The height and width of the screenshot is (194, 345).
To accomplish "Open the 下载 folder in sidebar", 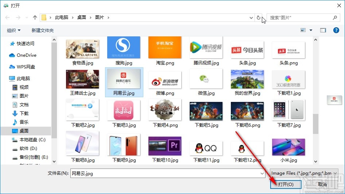I will point(20,113).
